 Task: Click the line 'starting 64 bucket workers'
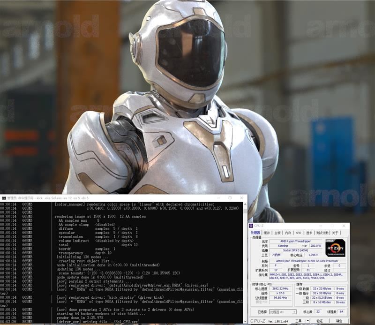click(100, 314)
